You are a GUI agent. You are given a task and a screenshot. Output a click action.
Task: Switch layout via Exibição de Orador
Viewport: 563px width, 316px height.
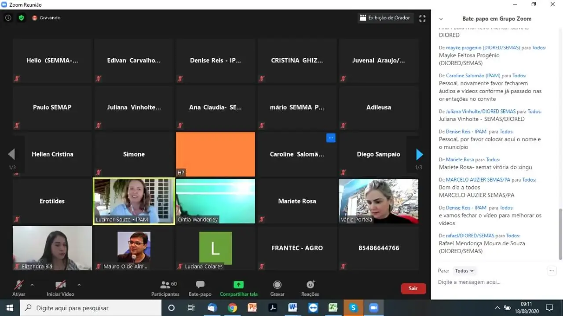[x=385, y=18]
